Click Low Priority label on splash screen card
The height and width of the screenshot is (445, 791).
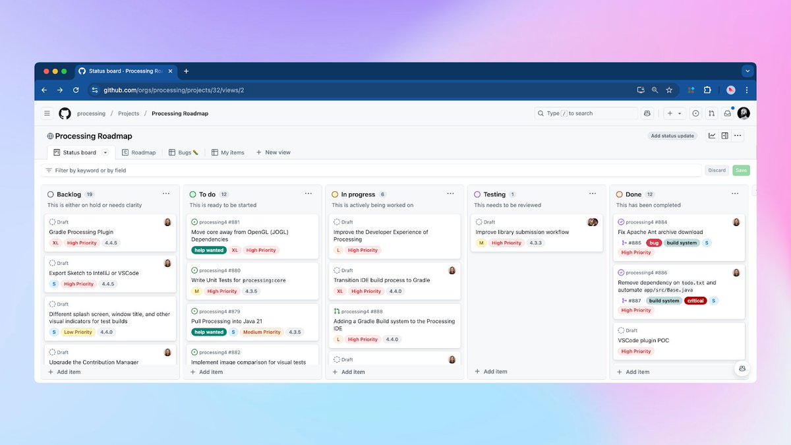(x=78, y=332)
